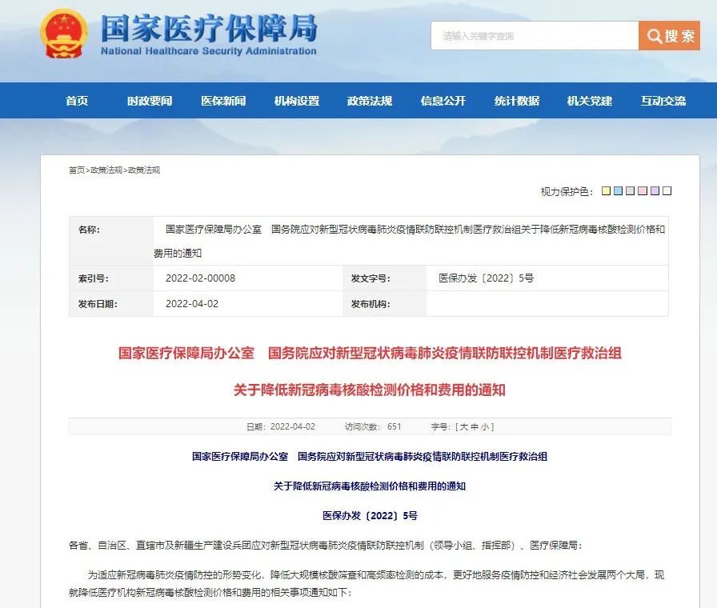This screenshot has height=608, width=717.
Task: Click the 发布机构: label cell
Action: 384,303
